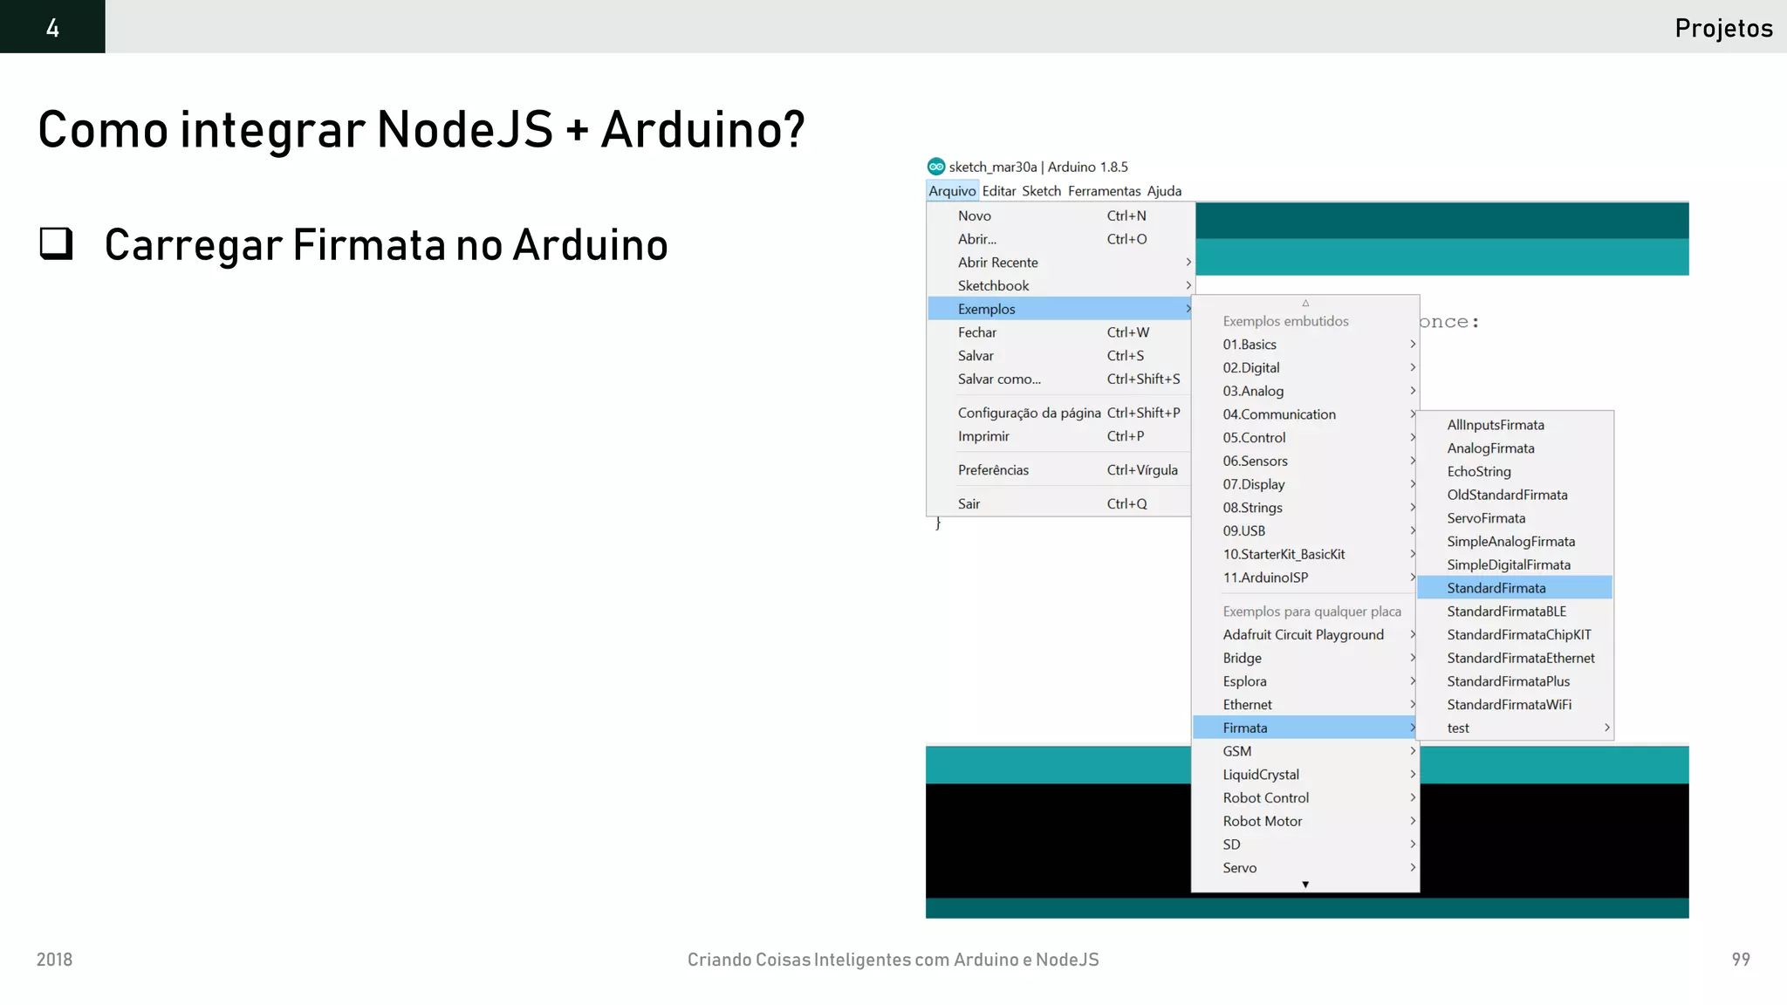The height and width of the screenshot is (1005, 1787).
Task: Expand Robot Motor examples
Action: tap(1305, 822)
